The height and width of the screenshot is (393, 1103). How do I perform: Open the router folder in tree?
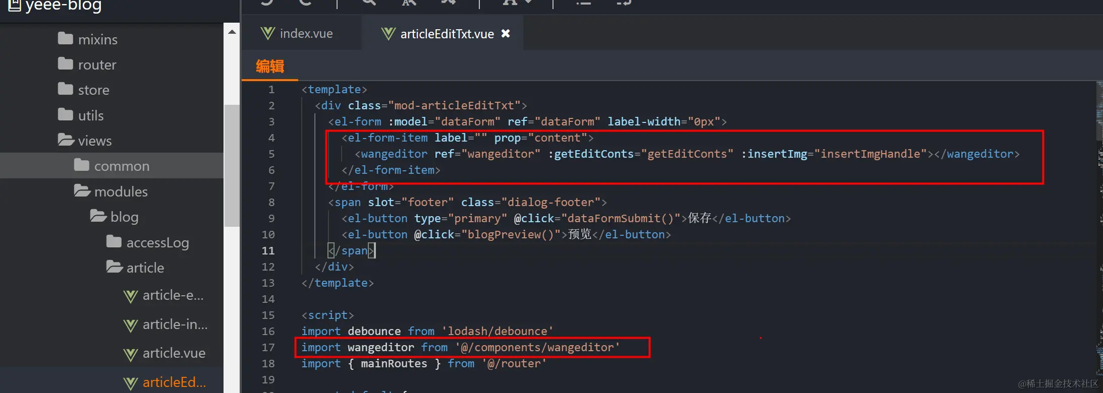(x=87, y=64)
